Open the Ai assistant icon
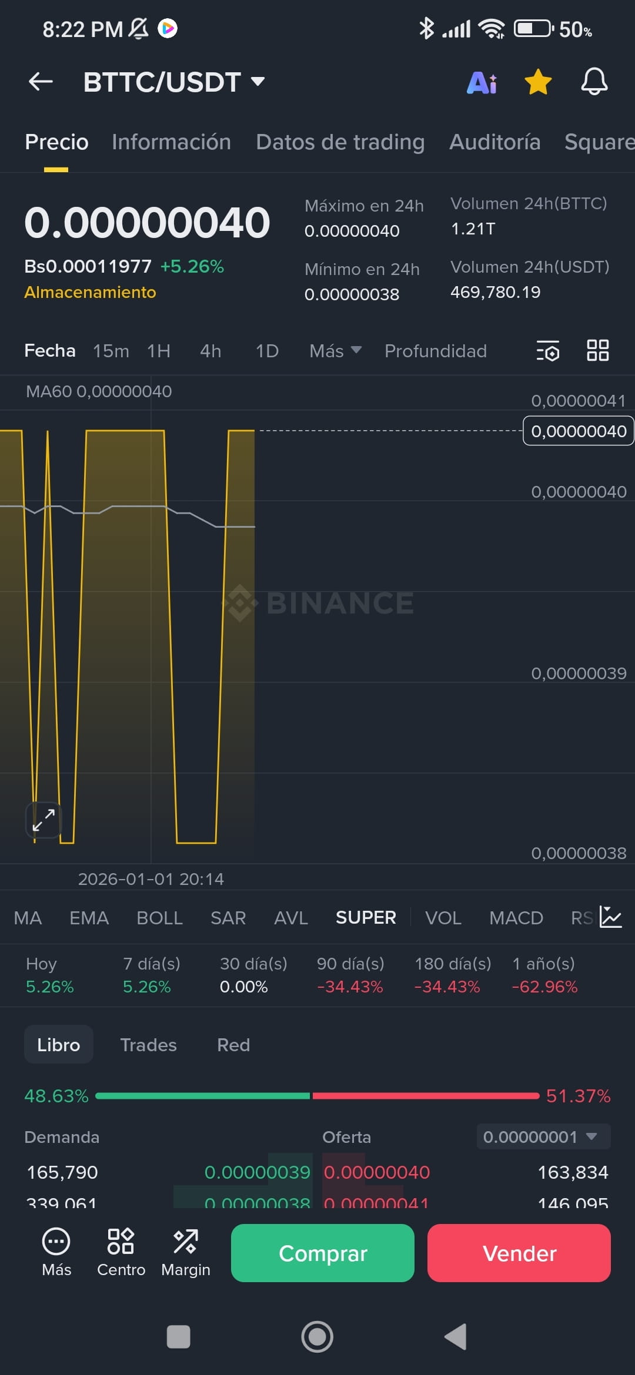This screenshot has height=1375, width=635. (x=482, y=82)
